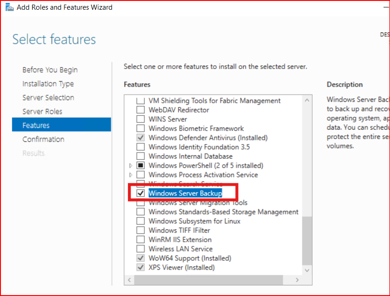Click the wizard icon in title bar
Image resolution: width=390 pixels, height=296 pixels.
point(9,7)
